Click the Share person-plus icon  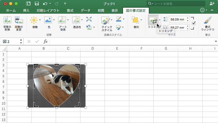212,4
